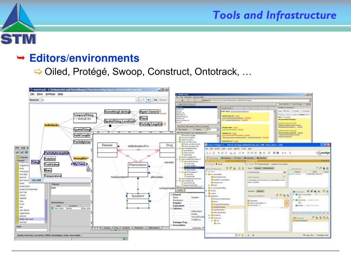This screenshot has width=351, height=263.
Task: Click the first icon in the Protégé toolbar
Action: coord(207,153)
